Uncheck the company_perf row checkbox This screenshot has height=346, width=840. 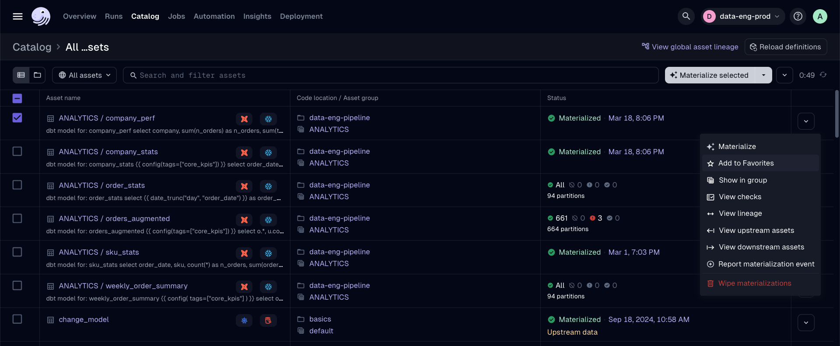point(17,118)
